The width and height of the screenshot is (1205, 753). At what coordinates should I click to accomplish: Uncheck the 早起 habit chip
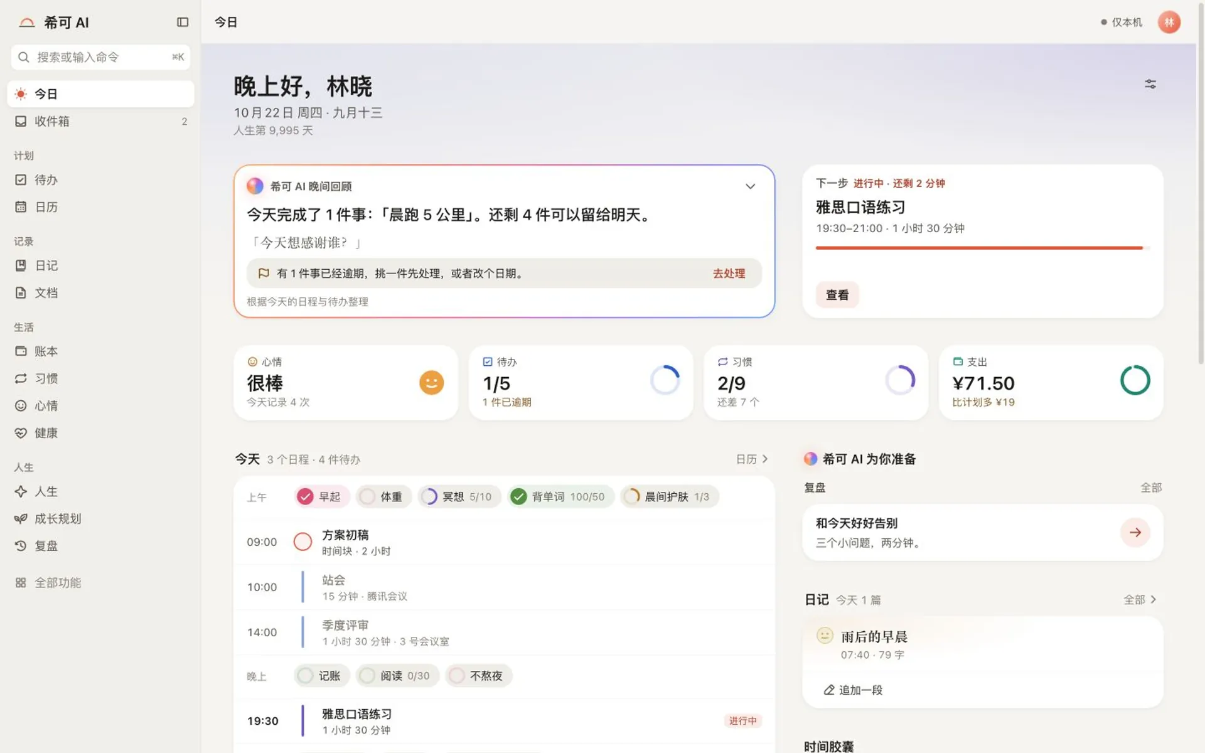pyautogui.click(x=321, y=496)
